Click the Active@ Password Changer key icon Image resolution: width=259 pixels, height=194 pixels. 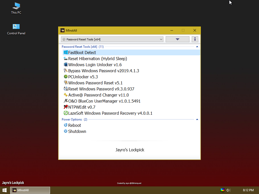click(66, 95)
